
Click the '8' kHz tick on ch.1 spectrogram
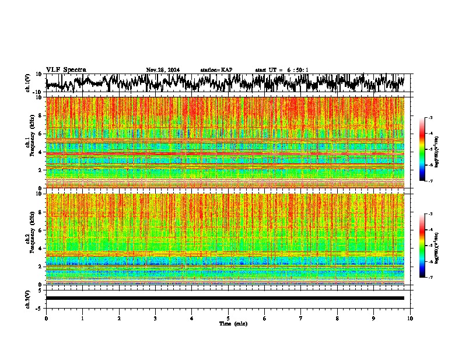pyautogui.click(x=41, y=116)
